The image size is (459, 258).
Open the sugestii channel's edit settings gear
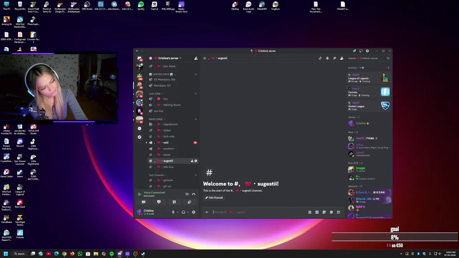[x=196, y=161]
